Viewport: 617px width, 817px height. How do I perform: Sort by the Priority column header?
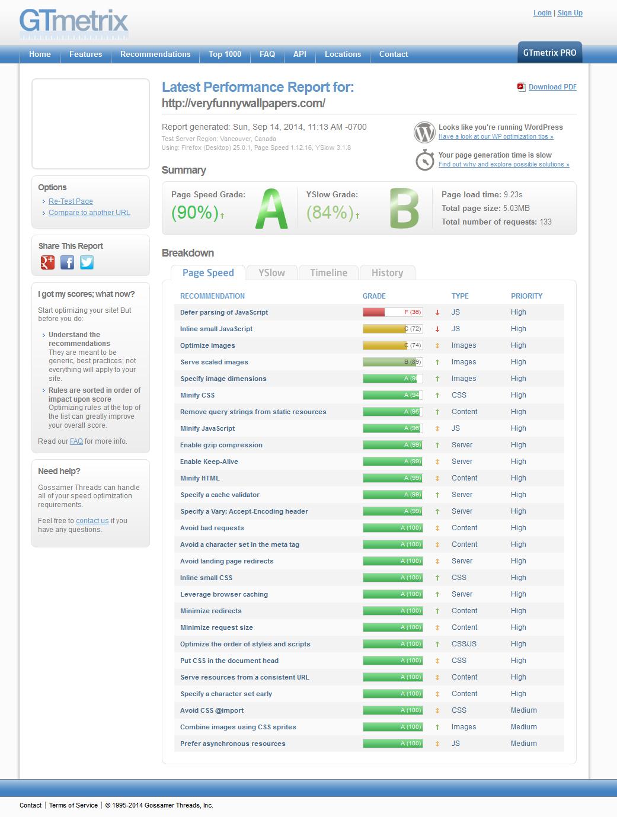coord(526,296)
